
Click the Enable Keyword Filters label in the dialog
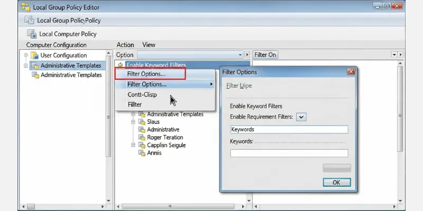pos(256,106)
